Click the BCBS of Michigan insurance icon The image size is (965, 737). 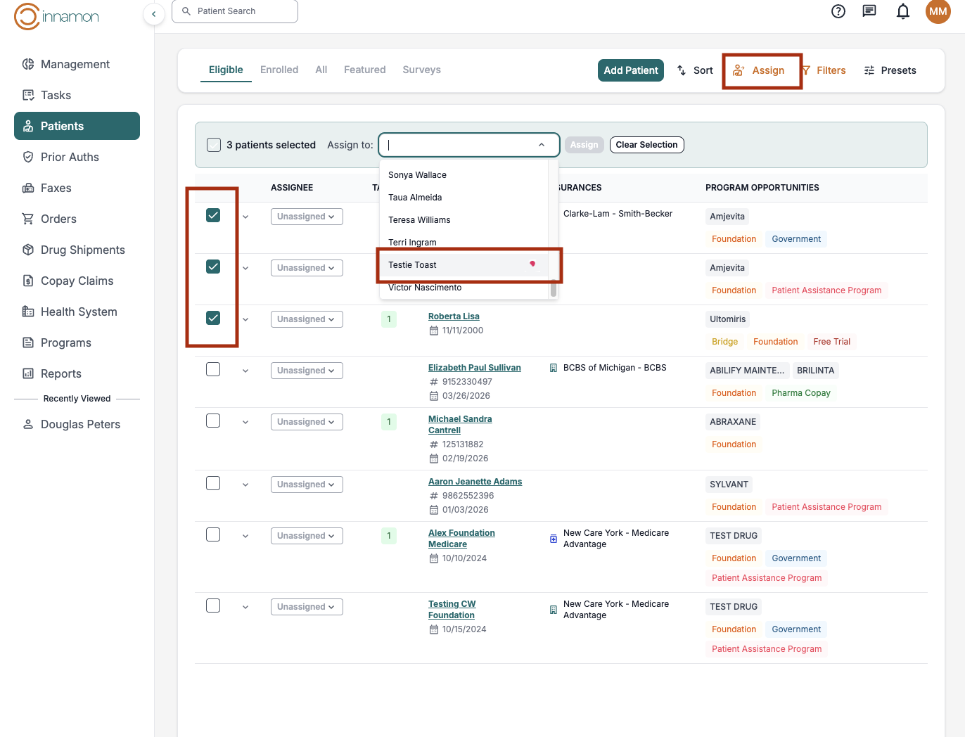tap(554, 368)
